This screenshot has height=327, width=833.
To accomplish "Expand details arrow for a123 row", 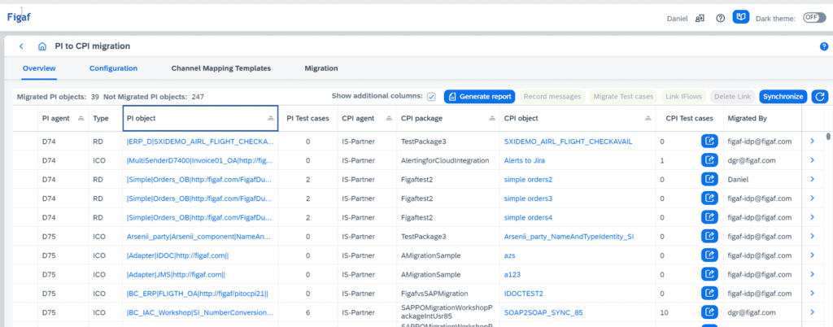I will (x=813, y=274).
